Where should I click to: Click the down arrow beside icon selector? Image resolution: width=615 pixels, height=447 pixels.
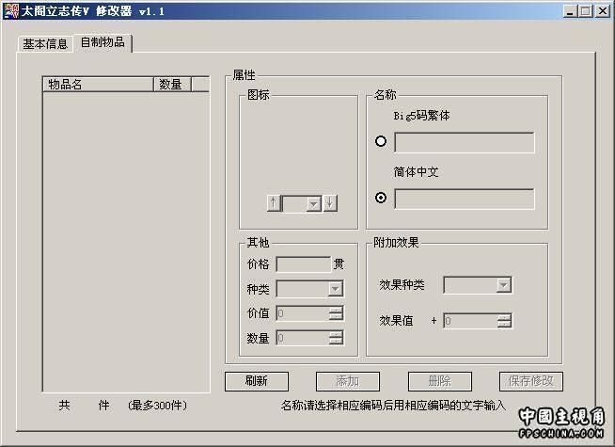pyautogui.click(x=330, y=203)
